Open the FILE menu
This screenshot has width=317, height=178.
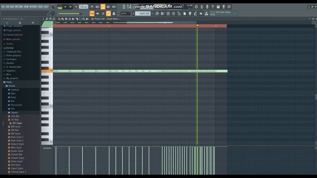[3, 6]
